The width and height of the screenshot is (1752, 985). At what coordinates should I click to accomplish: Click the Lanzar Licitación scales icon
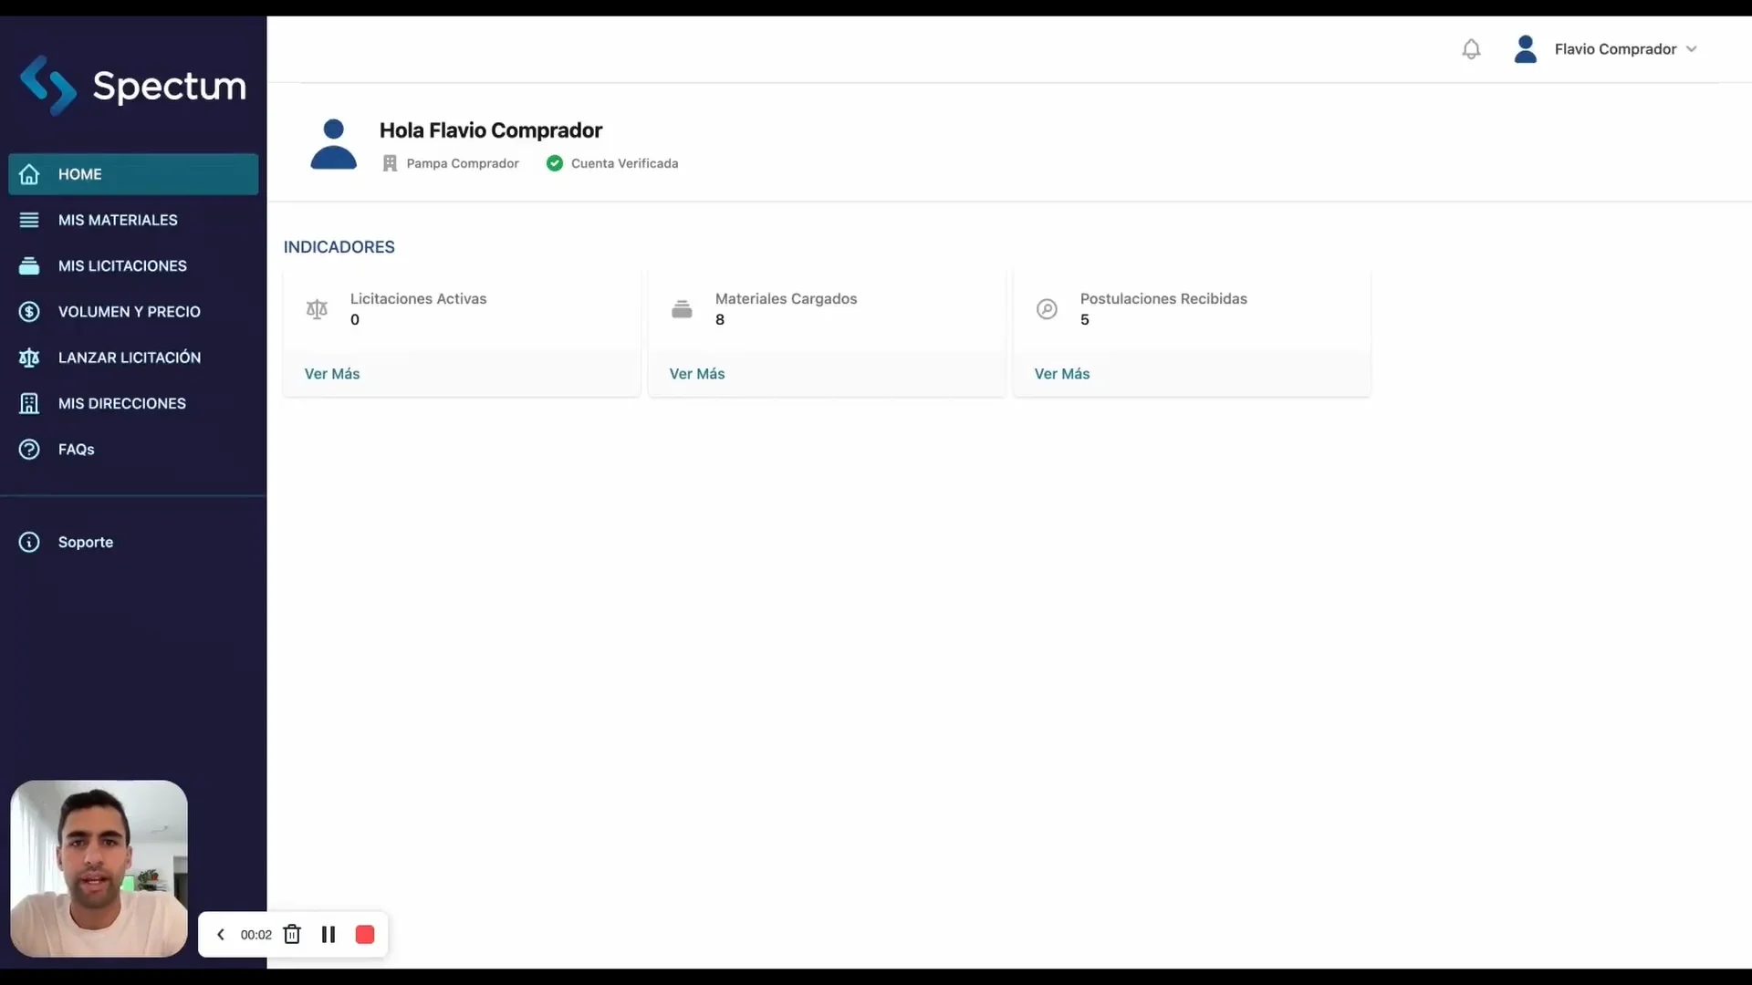coord(29,358)
